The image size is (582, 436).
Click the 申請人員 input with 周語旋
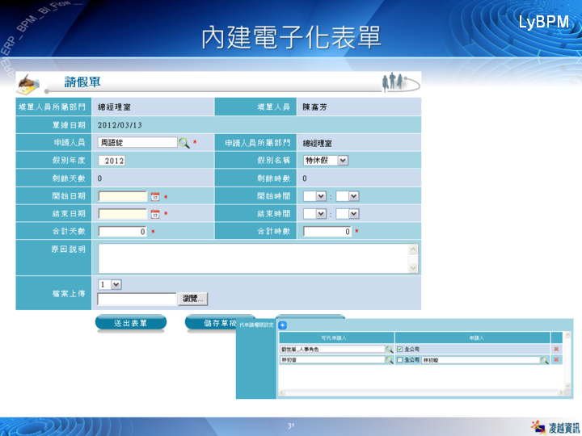click(137, 142)
